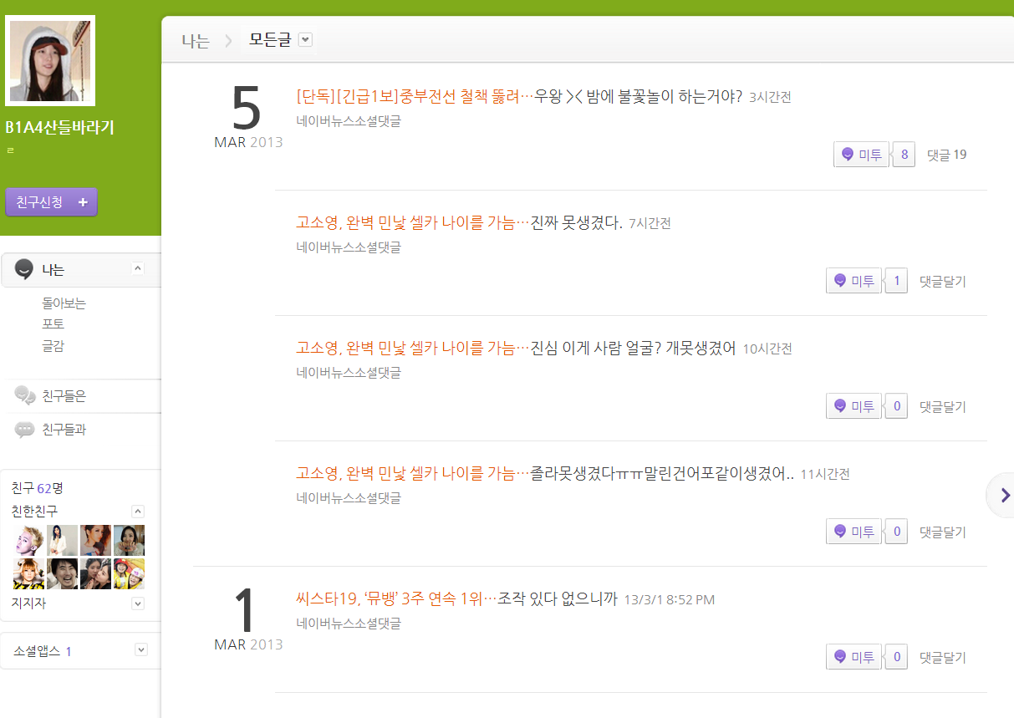Image resolution: width=1014 pixels, height=718 pixels.
Task: Click the 미투 count 1
Action: point(896,281)
